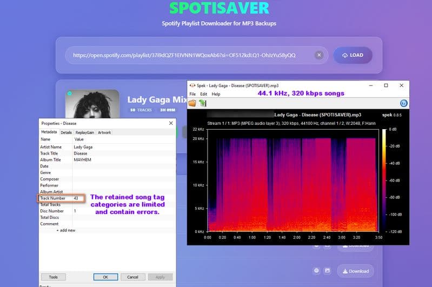Click the 'Date' metadata row
This screenshot has width=432, height=287.
pos(107,166)
